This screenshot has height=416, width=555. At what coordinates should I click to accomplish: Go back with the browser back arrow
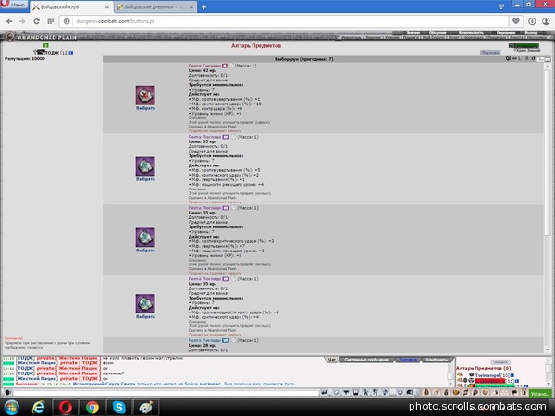click(9, 21)
